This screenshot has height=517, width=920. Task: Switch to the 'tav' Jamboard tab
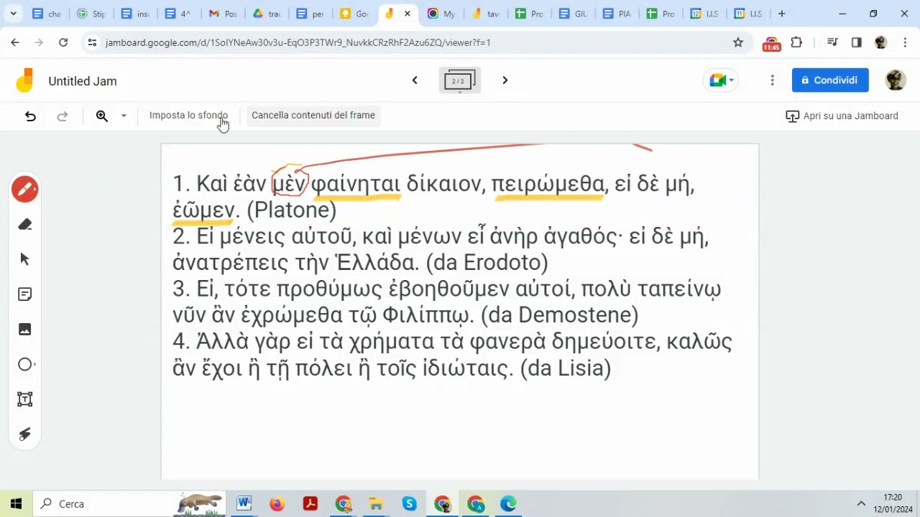[x=486, y=14]
